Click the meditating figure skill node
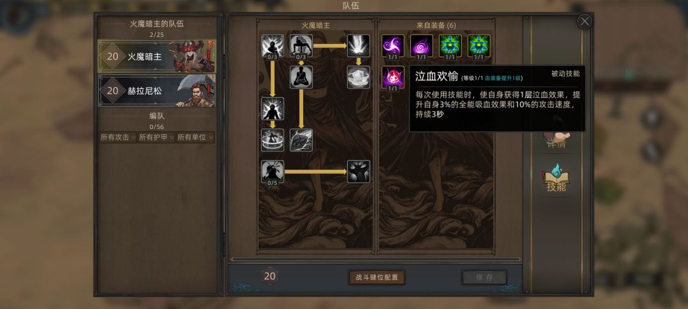The height and width of the screenshot is (309, 688). (301, 77)
